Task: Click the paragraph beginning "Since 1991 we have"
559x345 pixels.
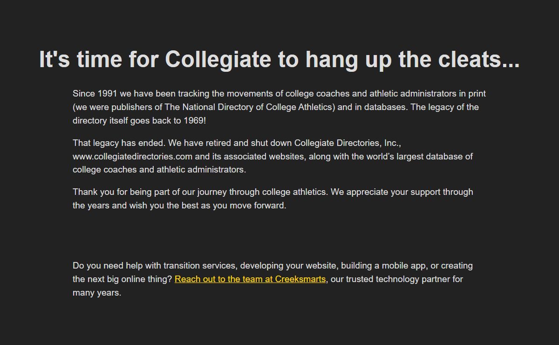Action: coord(279,107)
